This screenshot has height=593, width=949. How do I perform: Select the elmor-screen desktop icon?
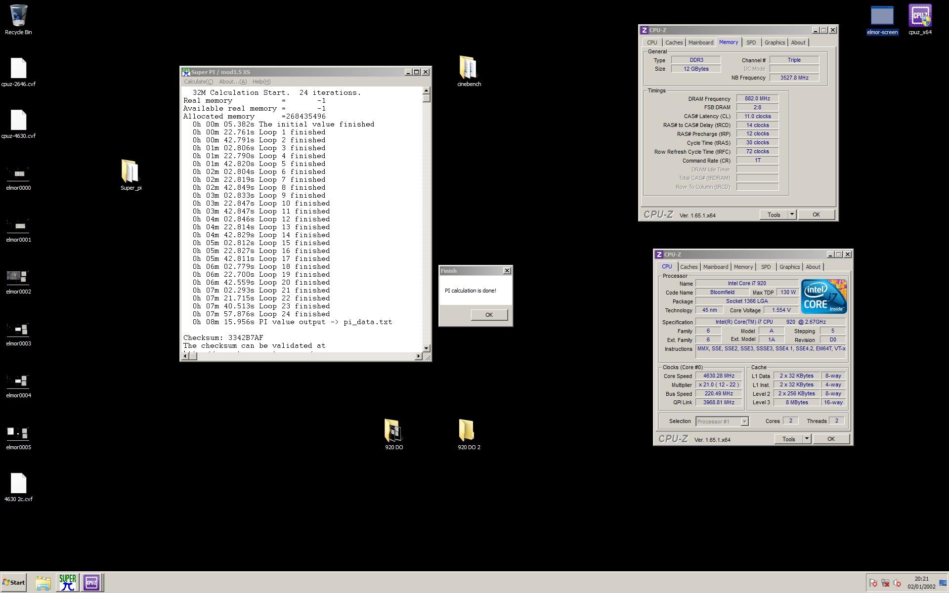(882, 20)
